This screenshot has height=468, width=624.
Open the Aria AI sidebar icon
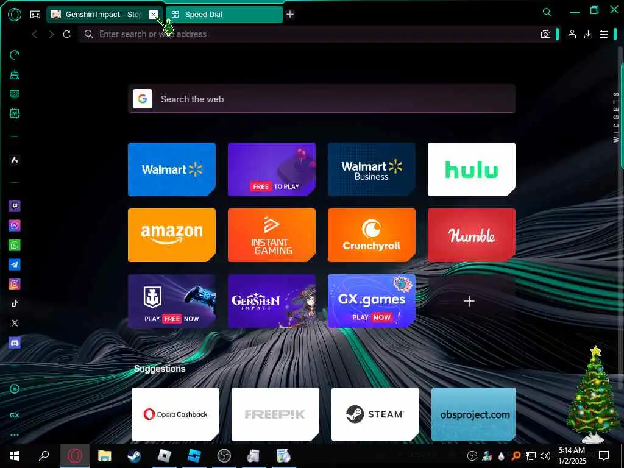coord(15,160)
